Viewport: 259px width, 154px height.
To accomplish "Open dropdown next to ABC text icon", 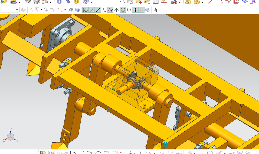I will tap(19, 2).
